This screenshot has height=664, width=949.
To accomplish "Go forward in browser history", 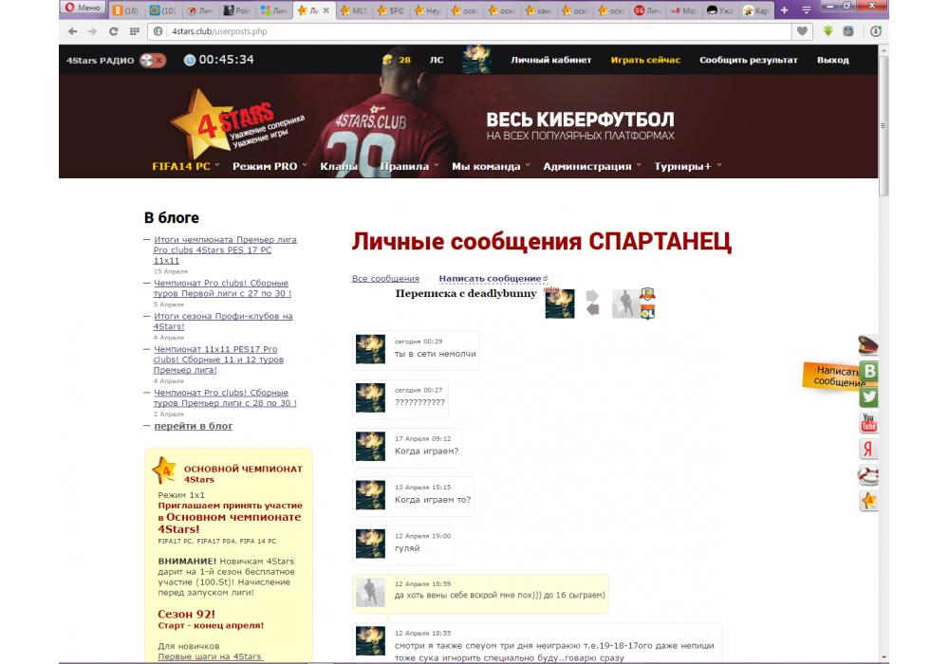I will click(92, 31).
